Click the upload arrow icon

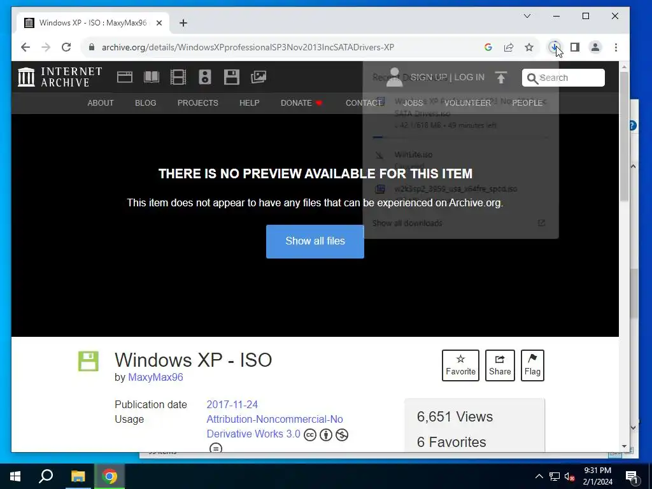coord(501,77)
